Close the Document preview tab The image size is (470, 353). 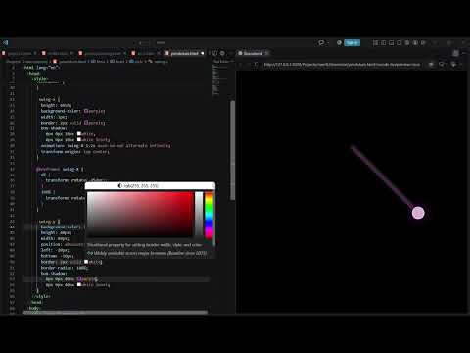click(267, 53)
